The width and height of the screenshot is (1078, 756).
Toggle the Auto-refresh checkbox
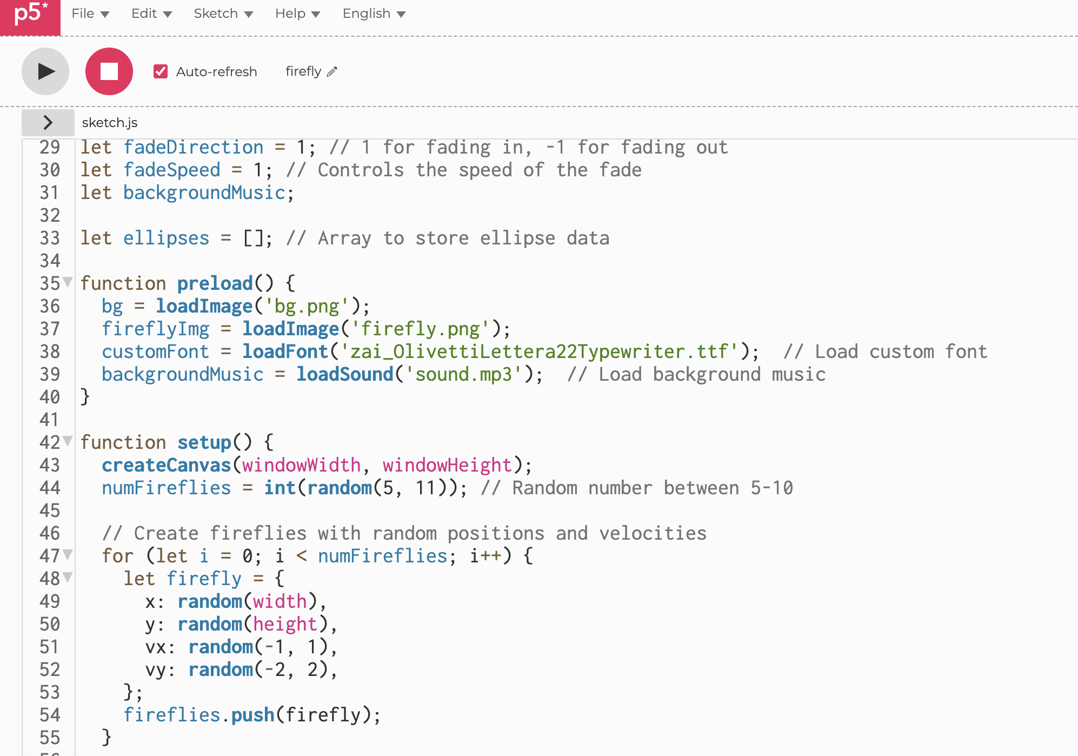[161, 71]
